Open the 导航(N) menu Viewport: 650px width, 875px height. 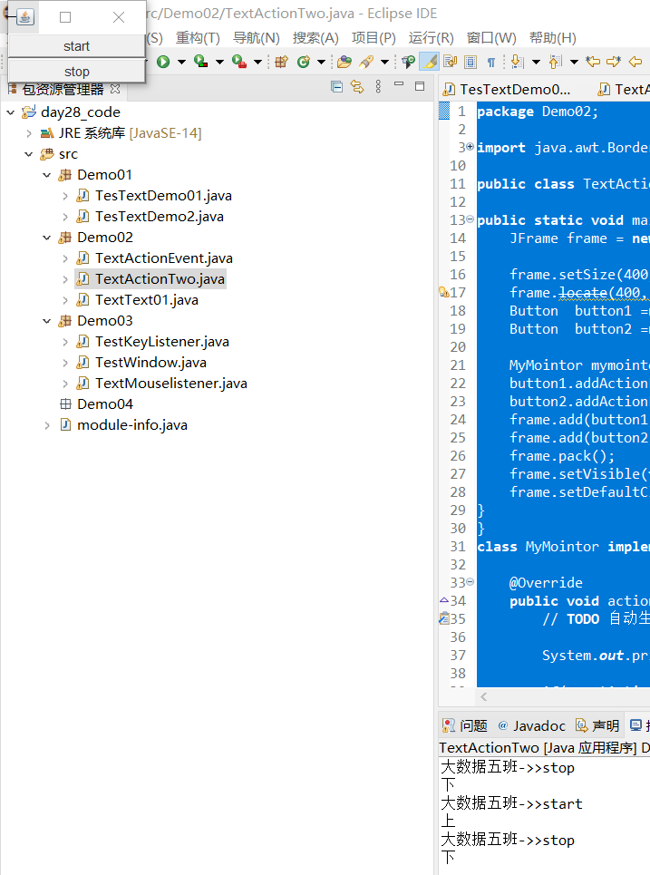(256, 38)
